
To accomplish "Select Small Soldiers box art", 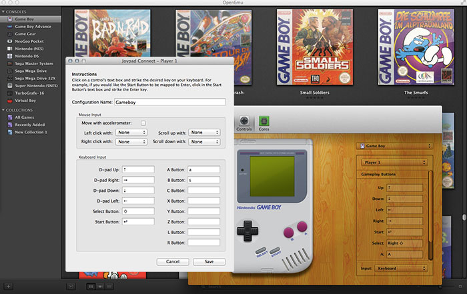I will [x=315, y=47].
